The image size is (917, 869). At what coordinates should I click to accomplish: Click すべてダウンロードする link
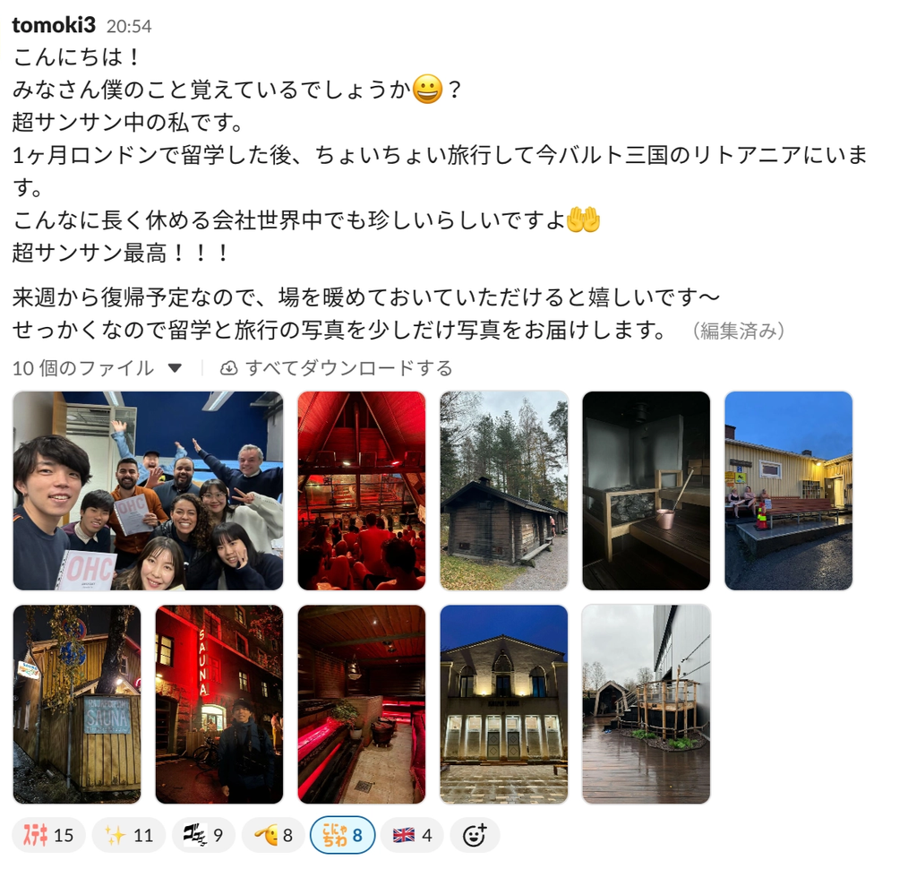pos(348,368)
